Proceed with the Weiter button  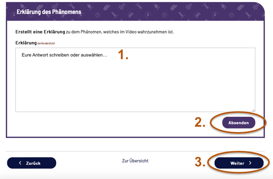[239, 163]
